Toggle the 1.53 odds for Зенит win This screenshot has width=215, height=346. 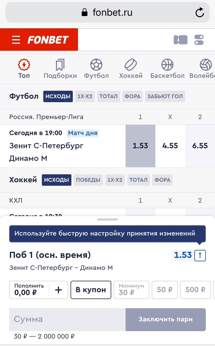pyautogui.click(x=140, y=146)
